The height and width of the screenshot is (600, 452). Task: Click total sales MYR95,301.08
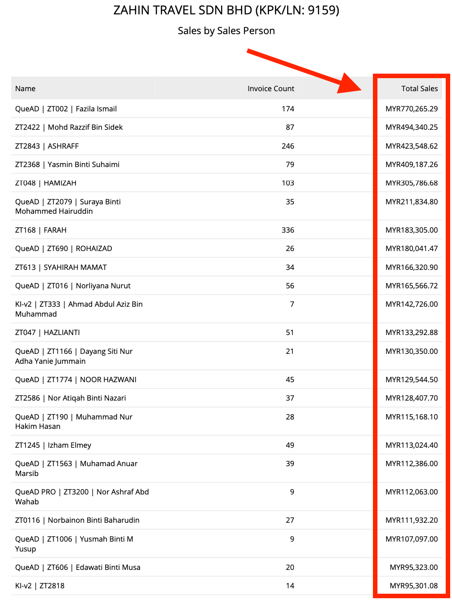(x=414, y=586)
